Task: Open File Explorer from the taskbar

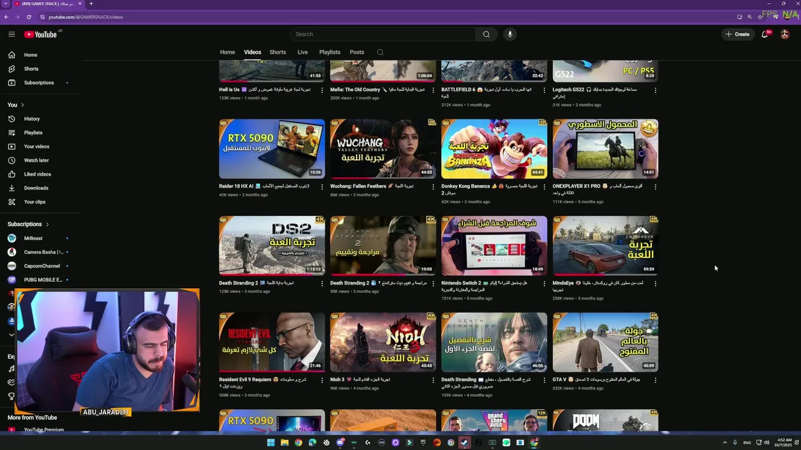Action: (x=285, y=442)
